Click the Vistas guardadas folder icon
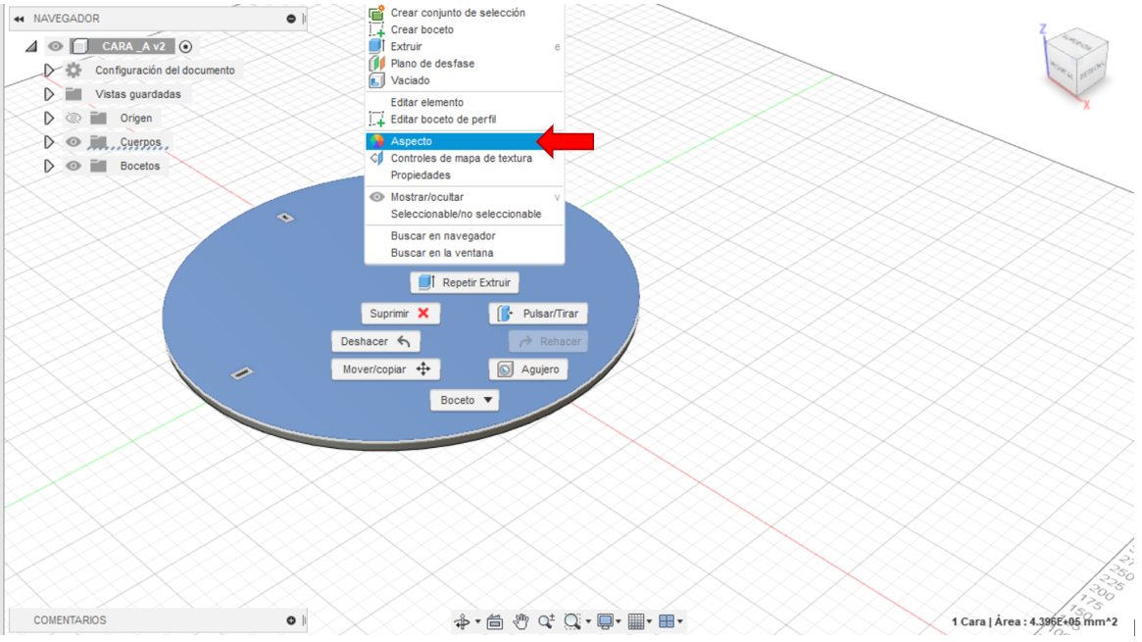 [x=74, y=94]
